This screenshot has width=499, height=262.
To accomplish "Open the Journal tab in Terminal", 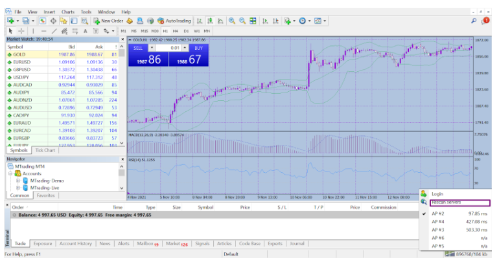I will [x=297, y=244].
